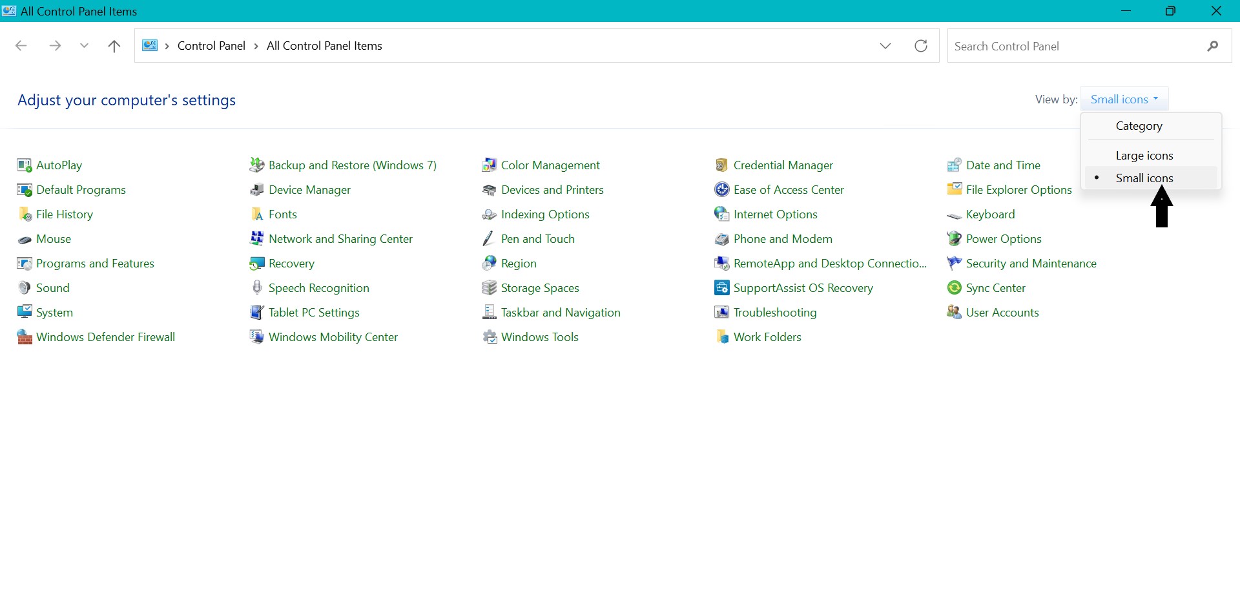Go forward using the forward arrow

55,46
